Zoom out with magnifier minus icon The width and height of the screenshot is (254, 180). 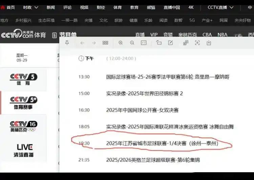tap(132, 43)
